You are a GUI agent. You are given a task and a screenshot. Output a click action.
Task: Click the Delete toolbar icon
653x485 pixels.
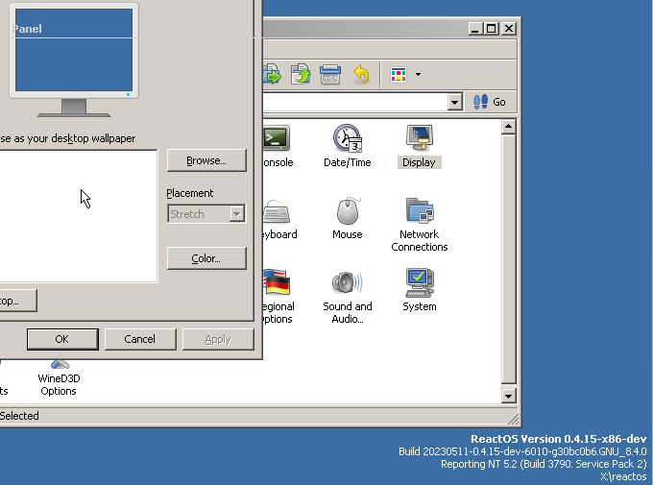click(330, 75)
